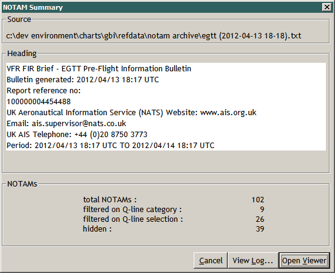This screenshot has width=335, height=273.
Task: Close the NOTAM Summary window
Action: pyautogui.click(x=326, y=7)
